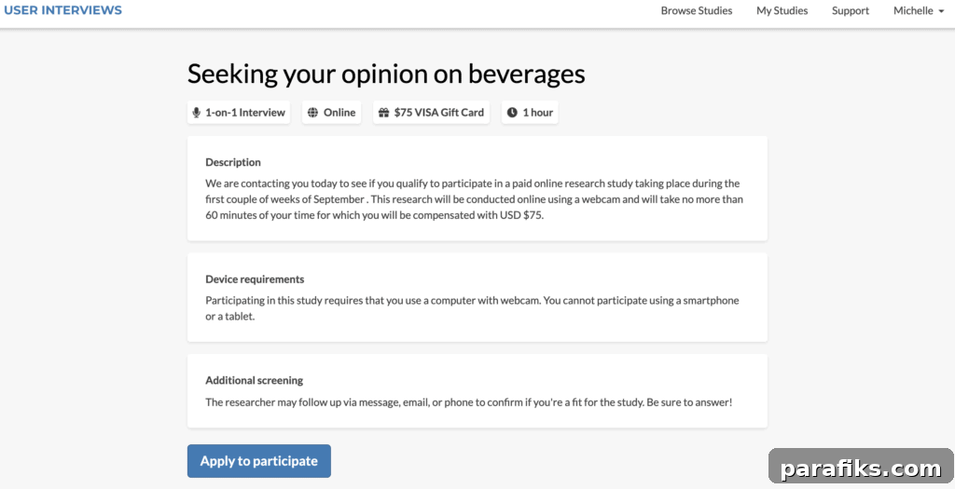
Task: Click the Device requirements heading
Action: [x=255, y=279]
